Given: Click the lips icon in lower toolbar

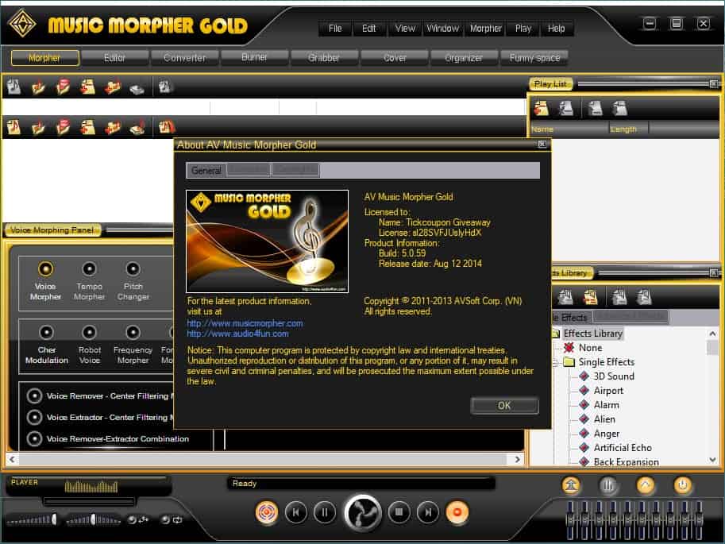Looking at the screenshot, I should [x=63, y=126].
